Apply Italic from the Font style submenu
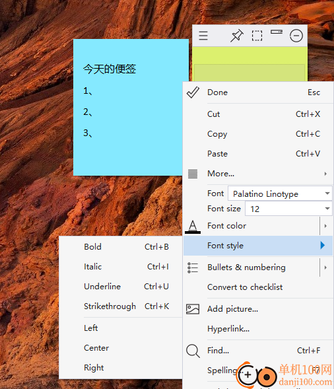This screenshot has width=334, height=389. 121,267
